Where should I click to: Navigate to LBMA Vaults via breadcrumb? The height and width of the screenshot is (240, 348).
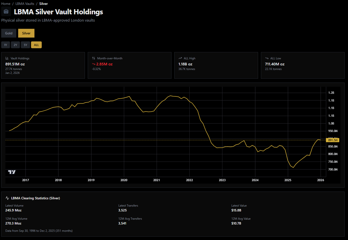pos(24,3)
